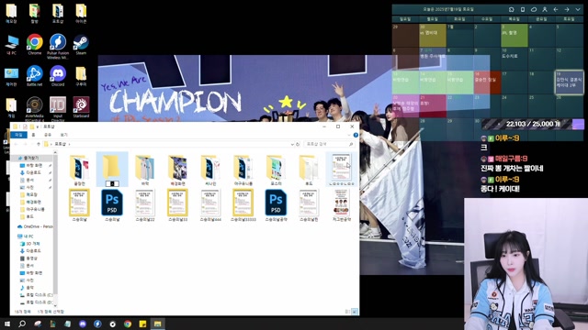This screenshot has width=588, height=330.
Task: Click the navigation pane scrollbar
Action: [55, 229]
